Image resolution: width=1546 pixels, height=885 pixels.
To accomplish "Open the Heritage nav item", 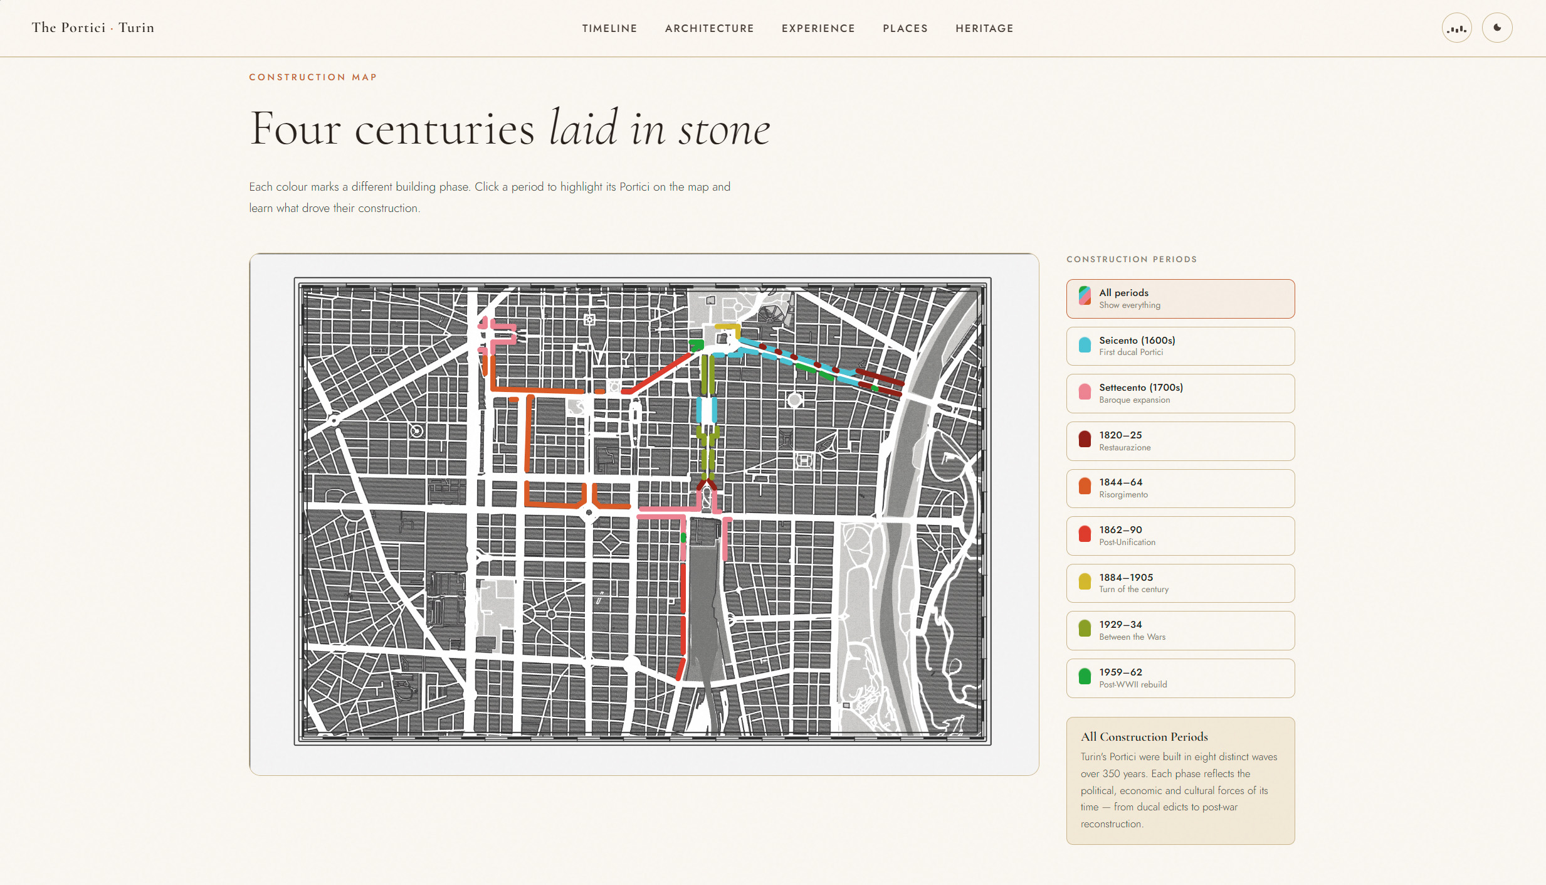I will pyautogui.click(x=984, y=28).
